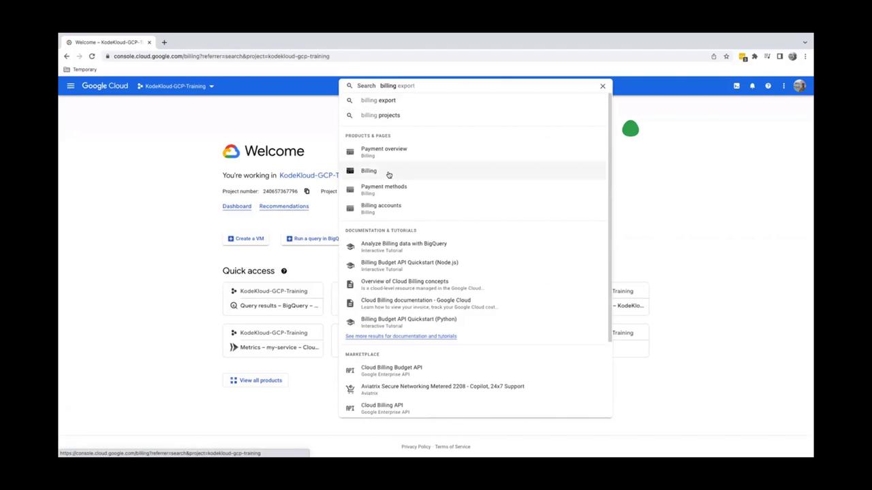Viewport: 872px width, 490px height.
Task: Open browser extensions puzzle icon
Action: click(x=754, y=56)
